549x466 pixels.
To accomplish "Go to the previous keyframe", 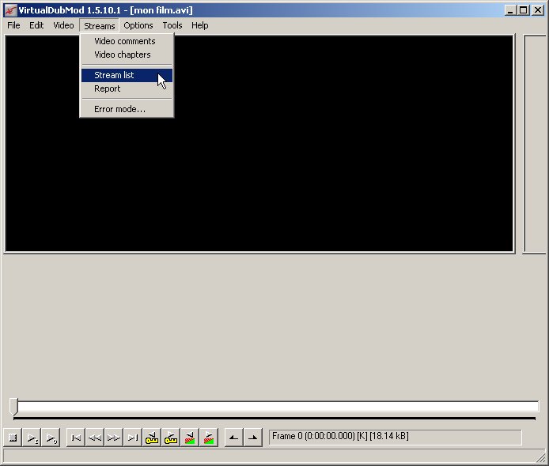I will click(x=152, y=438).
